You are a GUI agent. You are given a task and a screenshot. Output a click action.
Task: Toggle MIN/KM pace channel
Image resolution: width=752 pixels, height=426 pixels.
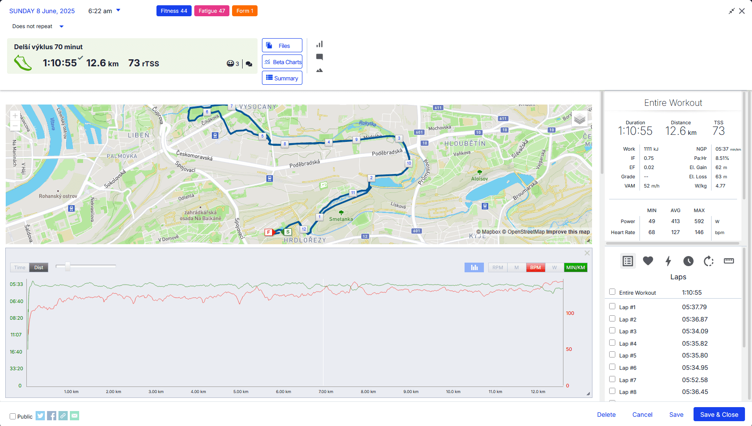point(575,267)
